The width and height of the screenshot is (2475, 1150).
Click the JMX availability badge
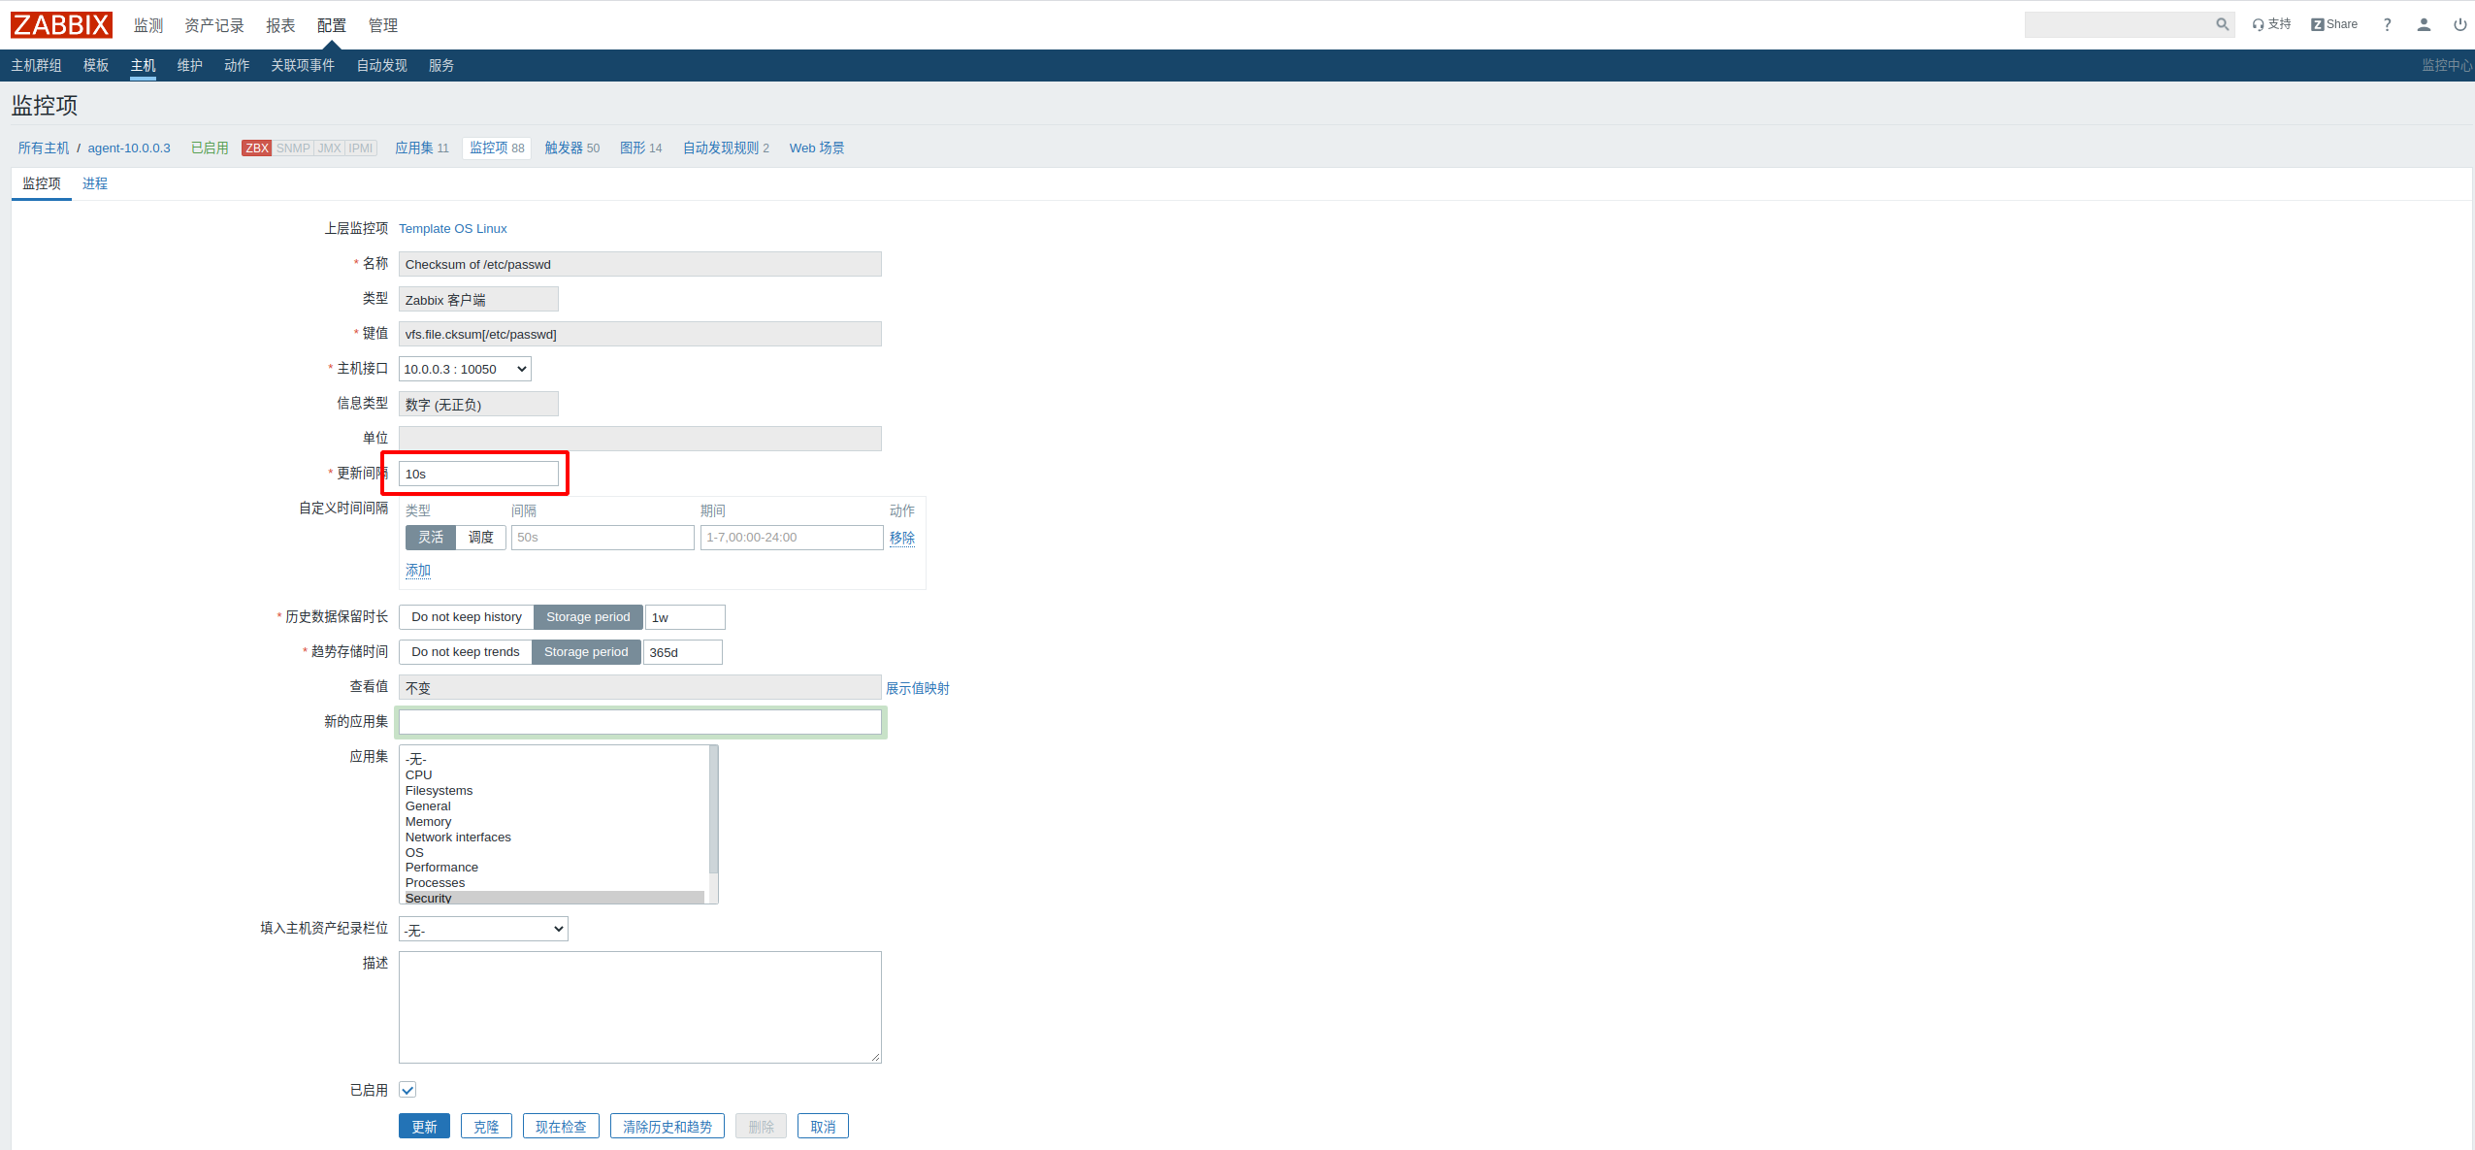pos(330,148)
